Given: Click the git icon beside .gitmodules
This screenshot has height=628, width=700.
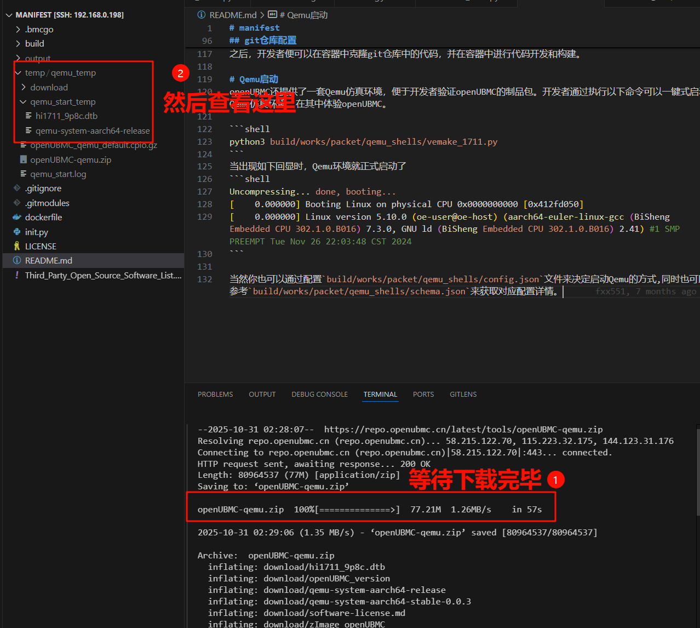Looking at the screenshot, I should pyautogui.click(x=17, y=203).
